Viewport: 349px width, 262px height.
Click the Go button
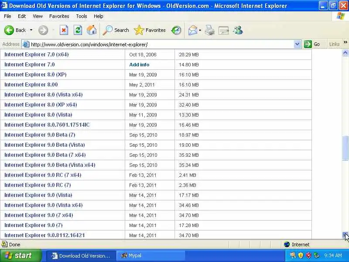coord(312,44)
